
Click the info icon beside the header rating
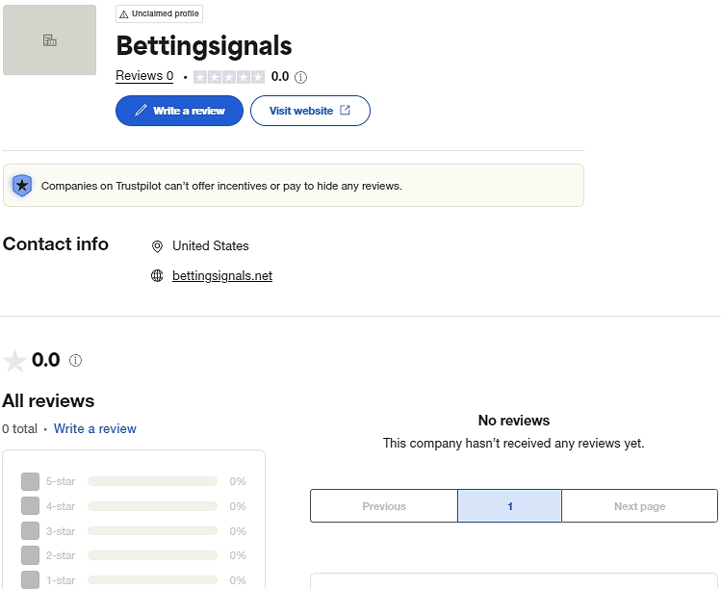[x=301, y=77]
